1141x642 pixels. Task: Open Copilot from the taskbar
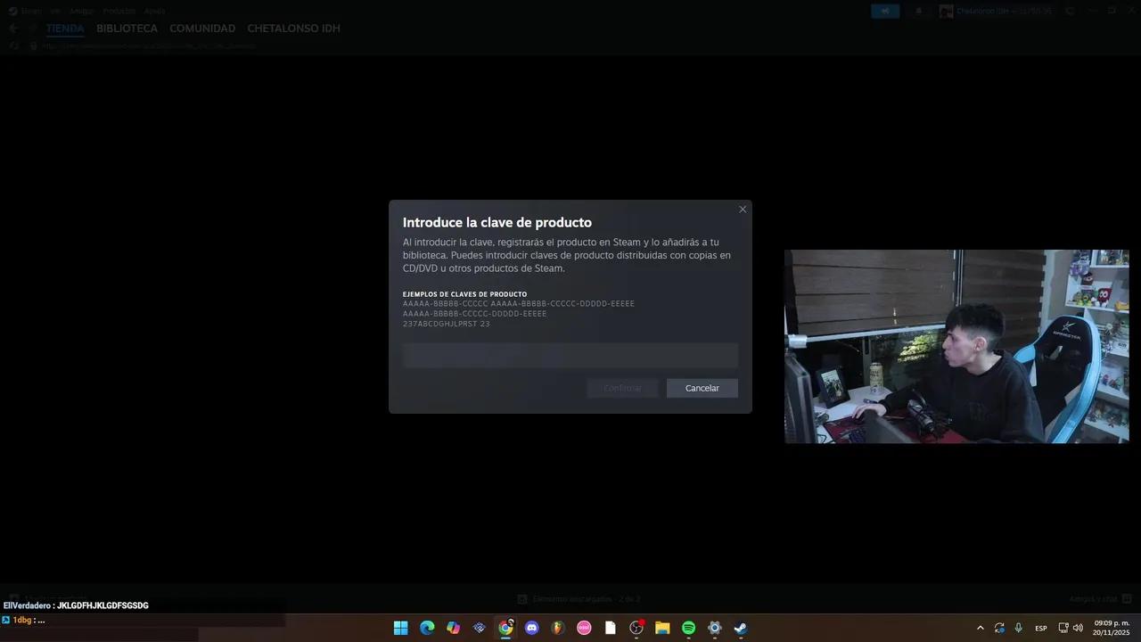[453, 628]
